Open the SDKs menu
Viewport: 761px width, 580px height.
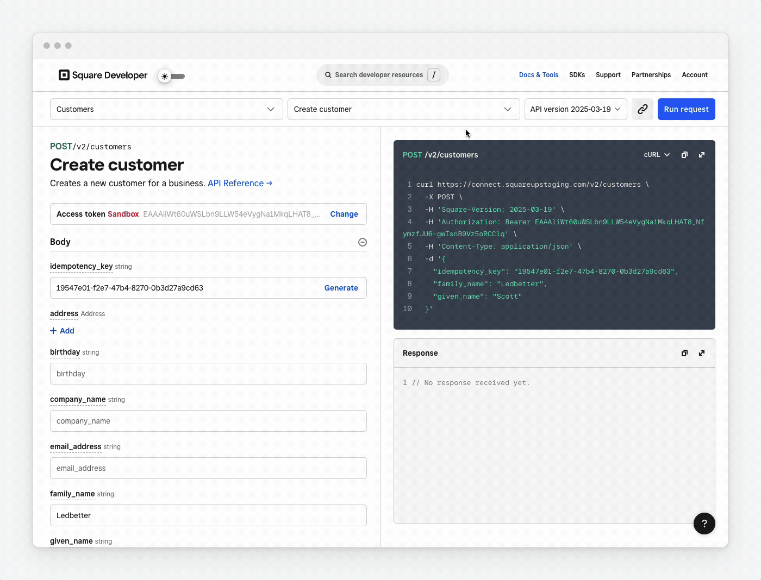[577, 75]
